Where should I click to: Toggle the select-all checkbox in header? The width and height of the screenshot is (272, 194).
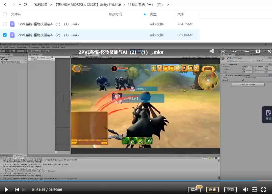(x=5, y=14)
